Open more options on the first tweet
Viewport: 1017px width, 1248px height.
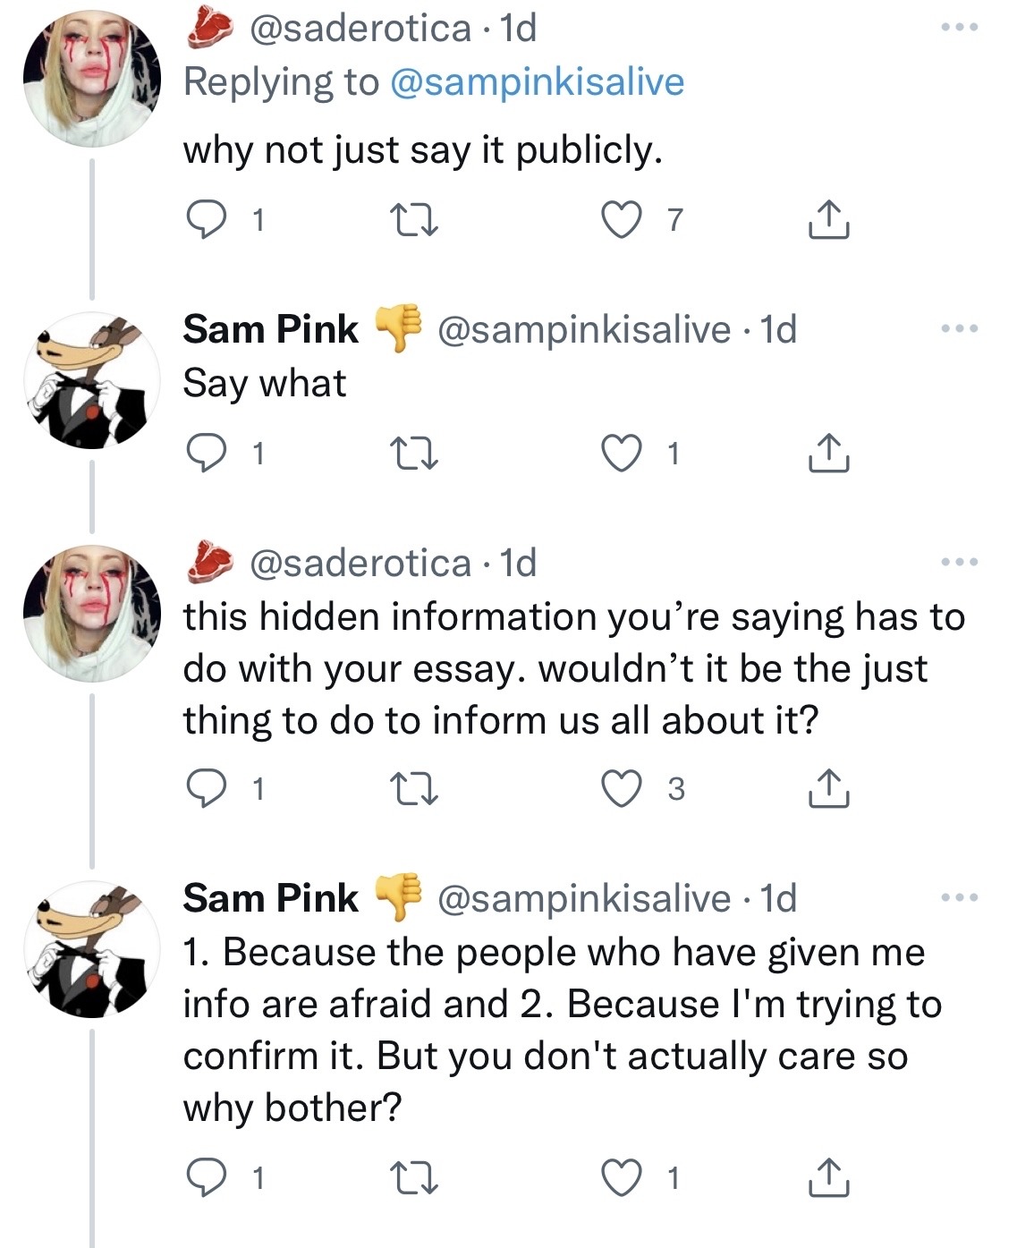click(960, 28)
